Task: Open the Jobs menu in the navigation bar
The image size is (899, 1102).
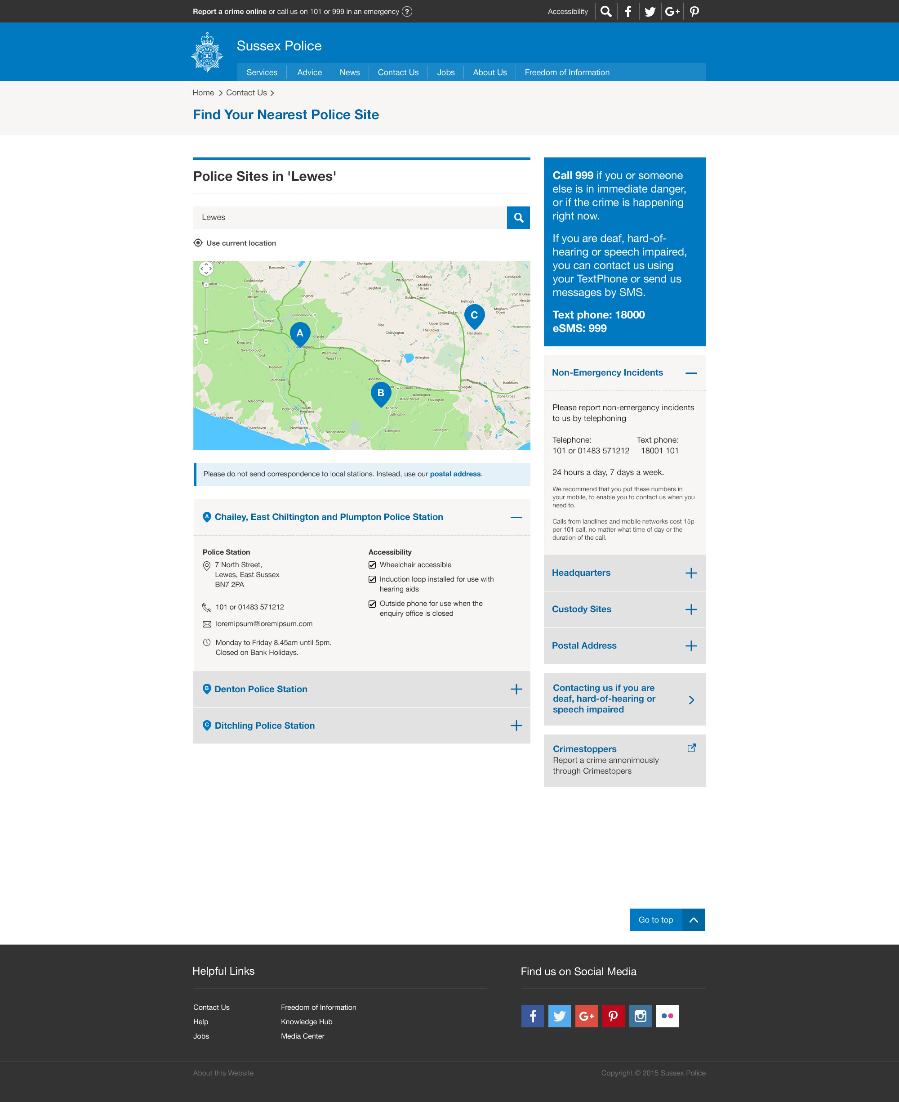Action: coord(445,72)
